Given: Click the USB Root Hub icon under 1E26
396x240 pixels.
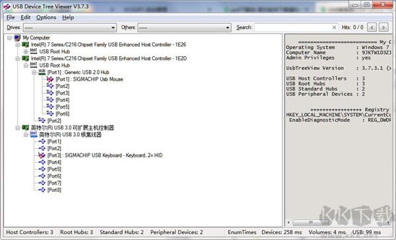Looking at the screenshot, I should click(34, 52).
